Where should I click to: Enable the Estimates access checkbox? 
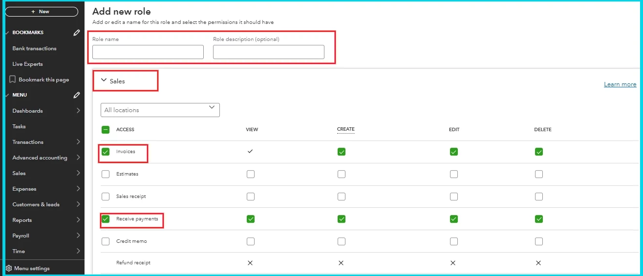(106, 174)
